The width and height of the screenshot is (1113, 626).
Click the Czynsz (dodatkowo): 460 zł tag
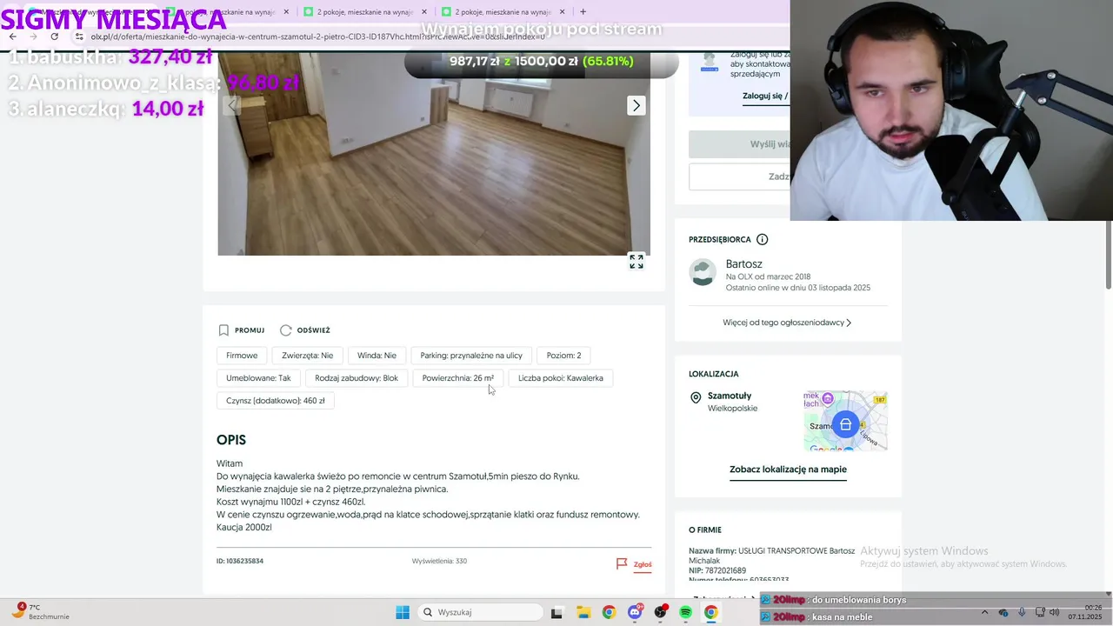click(276, 401)
